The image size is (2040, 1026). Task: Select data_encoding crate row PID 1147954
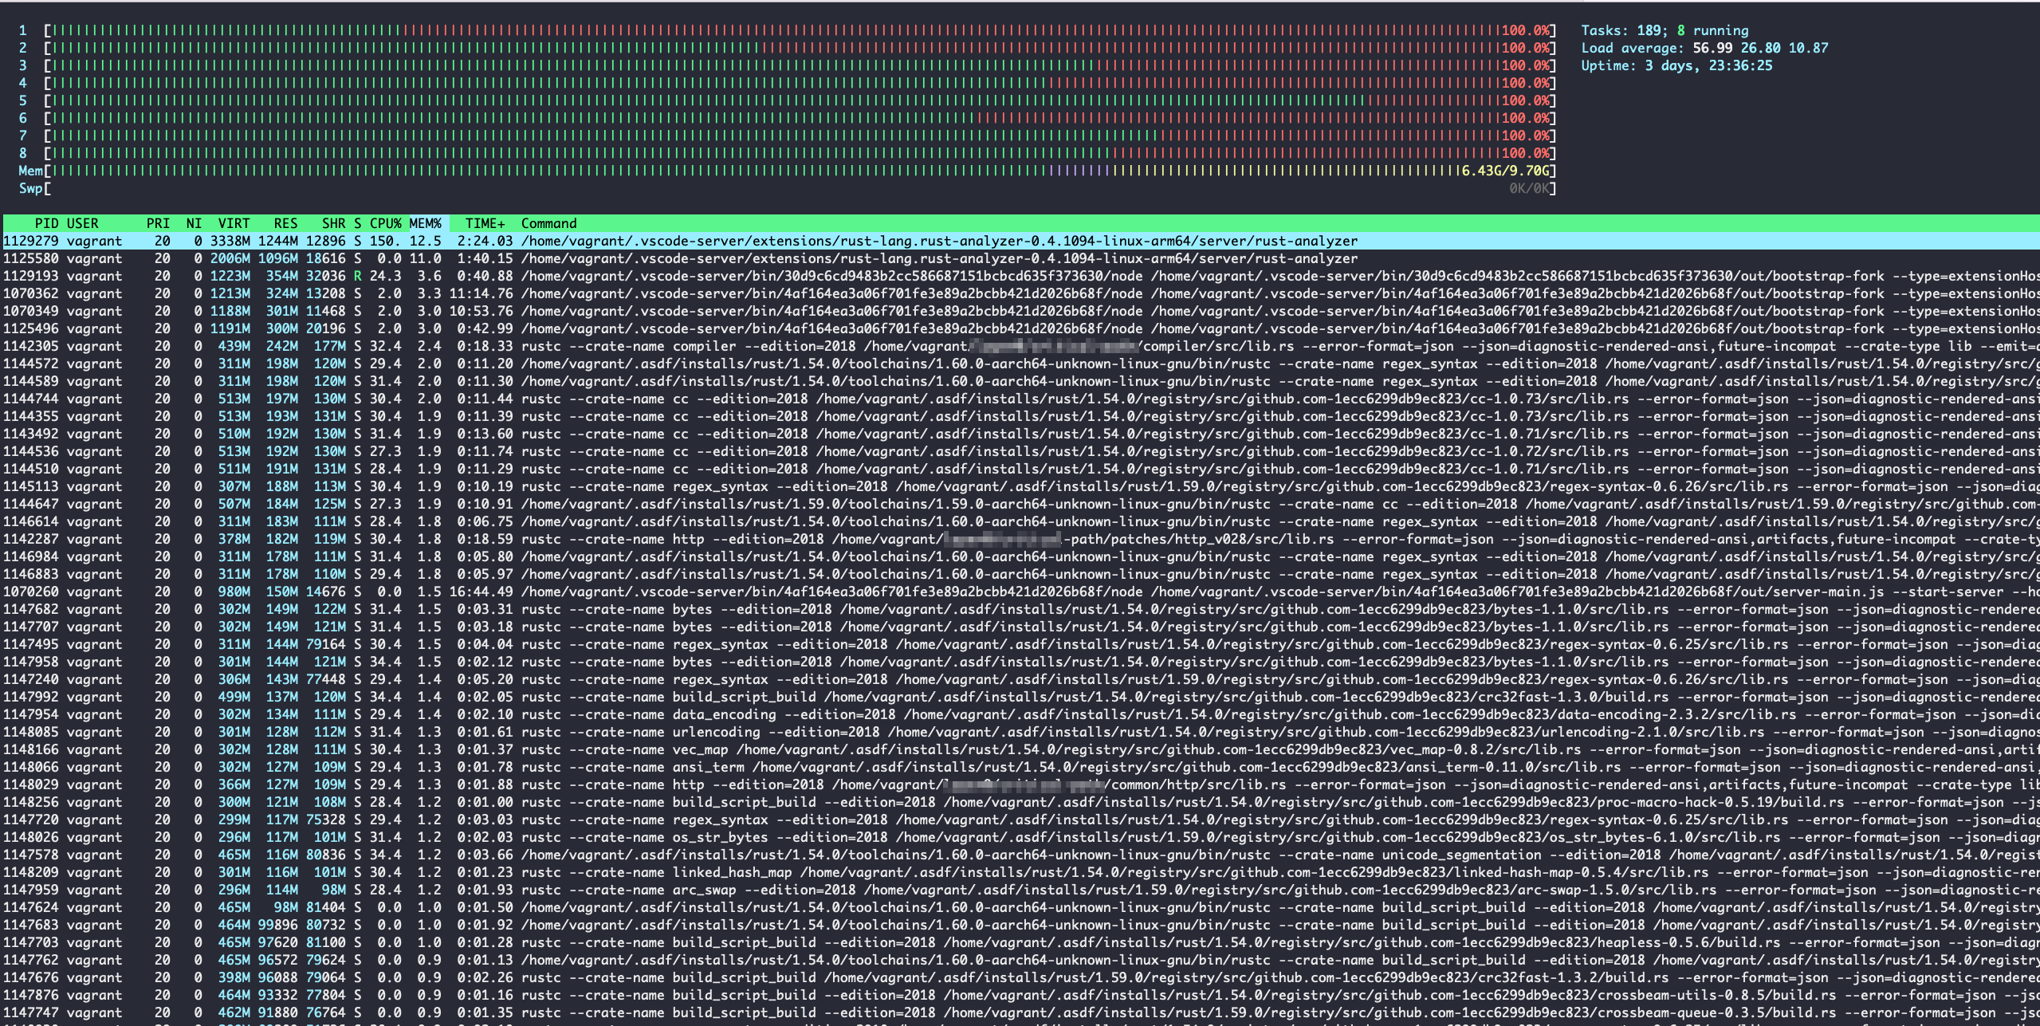(1020, 714)
